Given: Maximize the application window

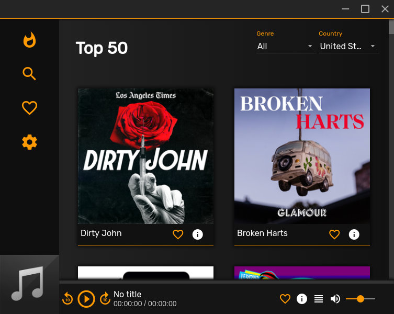Looking at the screenshot, I should (x=365, y=9).
